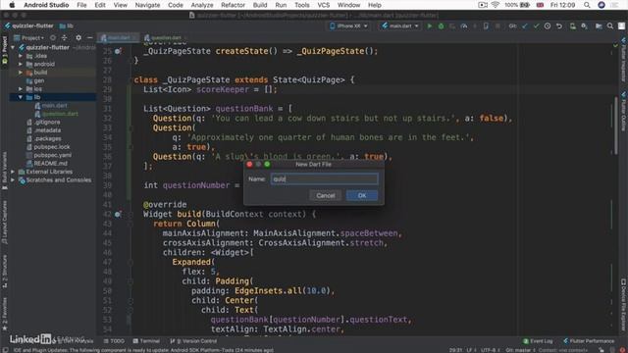Run the app with green play icon
This screenshot has height=353, width=628.
point(430,26)
